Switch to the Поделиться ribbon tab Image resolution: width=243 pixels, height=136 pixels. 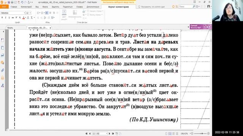point(68,7)
